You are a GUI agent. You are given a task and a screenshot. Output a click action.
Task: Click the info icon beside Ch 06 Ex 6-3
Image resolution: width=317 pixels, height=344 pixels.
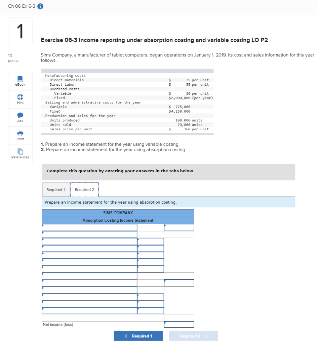pos(40,6)
